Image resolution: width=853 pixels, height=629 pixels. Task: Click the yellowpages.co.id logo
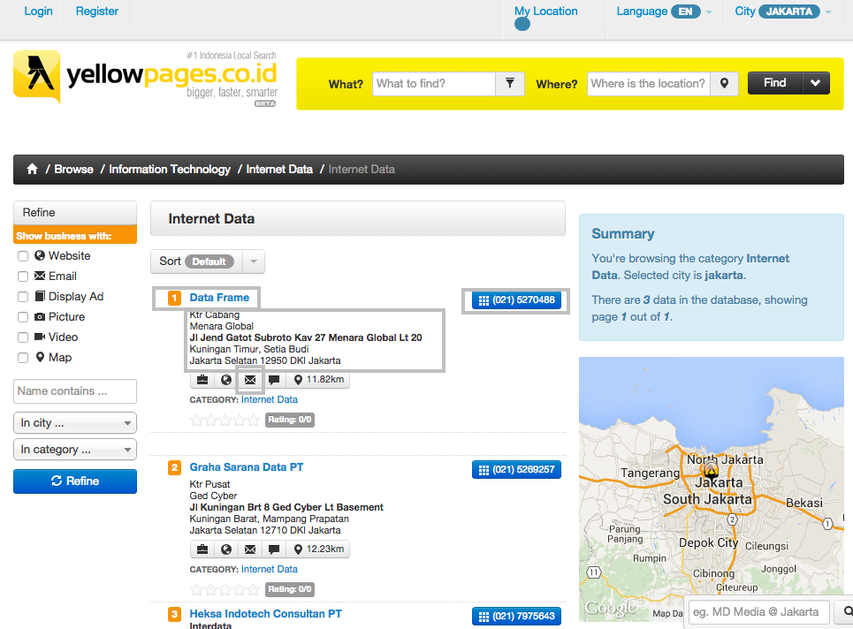pyautogui.click(x=145, y=77)
